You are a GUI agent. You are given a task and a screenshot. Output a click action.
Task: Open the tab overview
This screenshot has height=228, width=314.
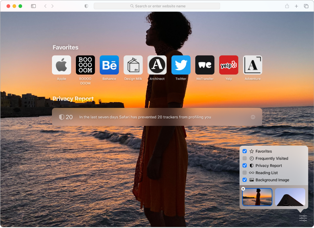[306, 6]
